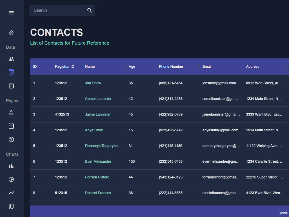Click phone number (421)445-1189
The width and height of the screenshot is (289, 217).
171,146
